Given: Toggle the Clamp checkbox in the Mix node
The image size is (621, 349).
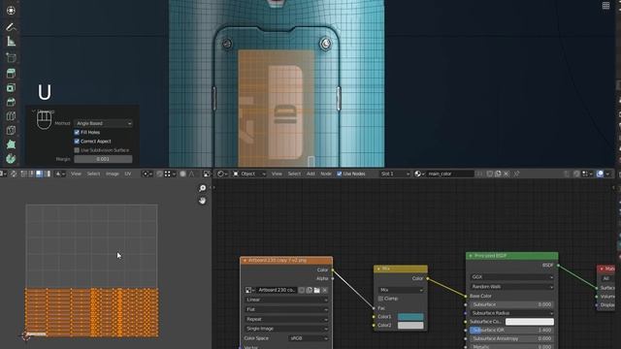Looking at the screenshot, I should (380, 299).
